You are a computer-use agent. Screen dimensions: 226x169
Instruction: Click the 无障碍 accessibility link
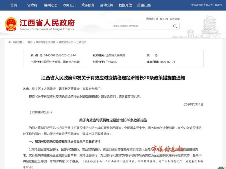[x=150, y=19]
